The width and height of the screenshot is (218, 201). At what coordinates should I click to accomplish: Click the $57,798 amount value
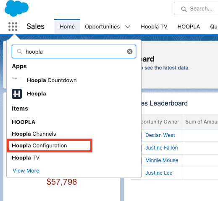tap(62, 182)
